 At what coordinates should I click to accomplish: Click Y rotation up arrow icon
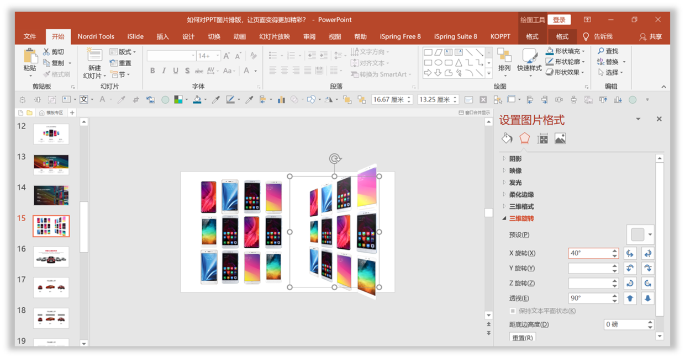coord(630,268)
